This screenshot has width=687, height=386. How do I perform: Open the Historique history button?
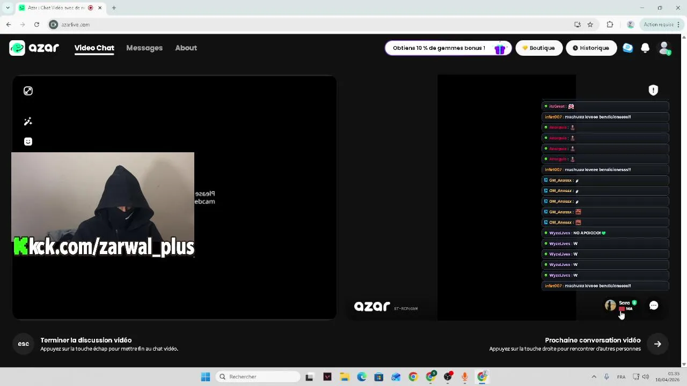coord(591,48)
